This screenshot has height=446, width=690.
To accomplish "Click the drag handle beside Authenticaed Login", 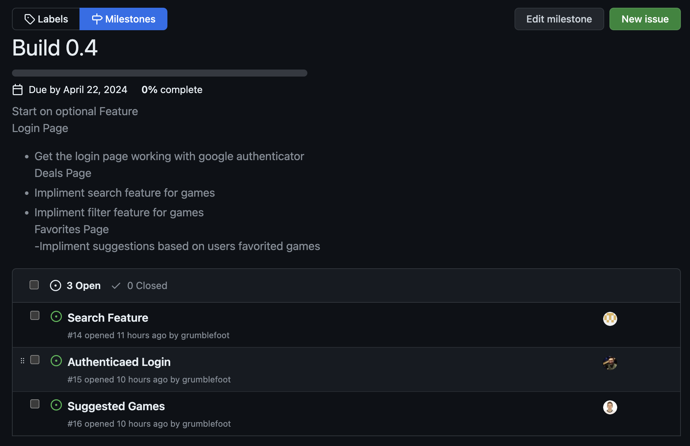I will click(23, 361).
